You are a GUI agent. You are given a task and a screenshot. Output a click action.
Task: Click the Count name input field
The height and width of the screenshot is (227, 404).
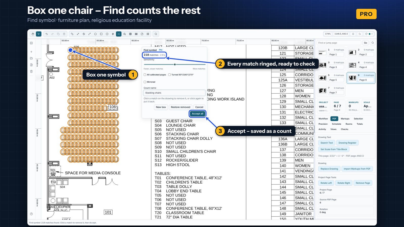[x=174, y=93]
